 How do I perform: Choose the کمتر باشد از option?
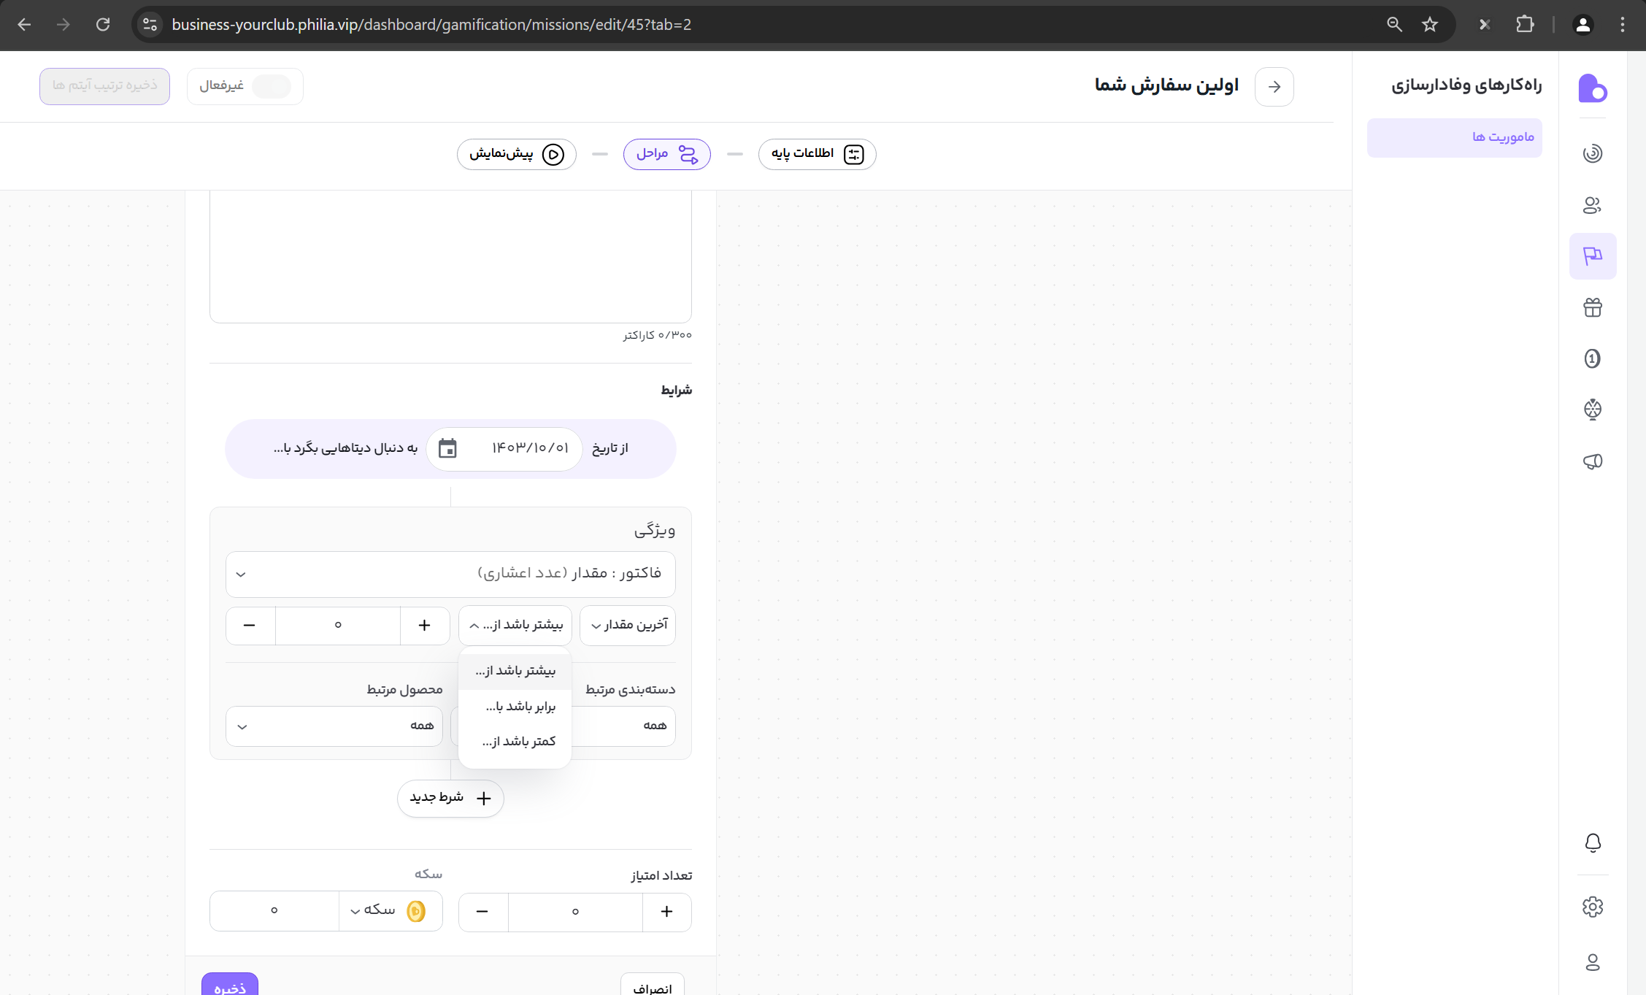(518, 742)
